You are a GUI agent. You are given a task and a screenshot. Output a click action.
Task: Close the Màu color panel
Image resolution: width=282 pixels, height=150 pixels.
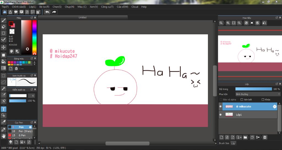pos(35,18)
